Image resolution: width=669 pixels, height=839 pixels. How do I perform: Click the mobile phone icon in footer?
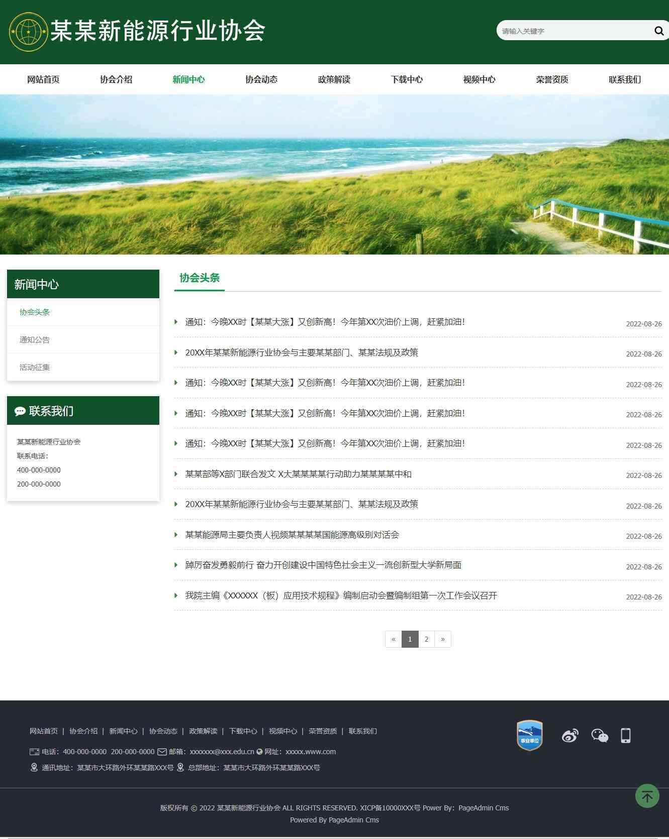click(x=625, y=736)
